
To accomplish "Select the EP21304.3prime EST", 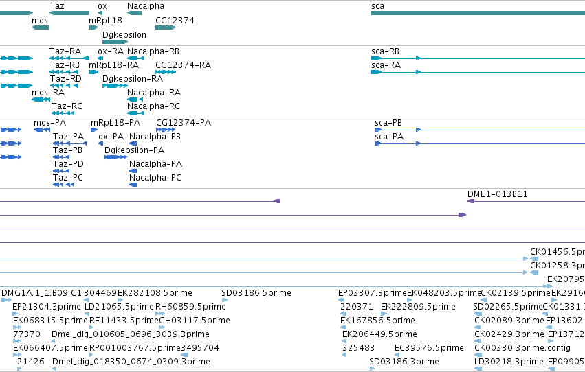I will click(x=15, y=314).
